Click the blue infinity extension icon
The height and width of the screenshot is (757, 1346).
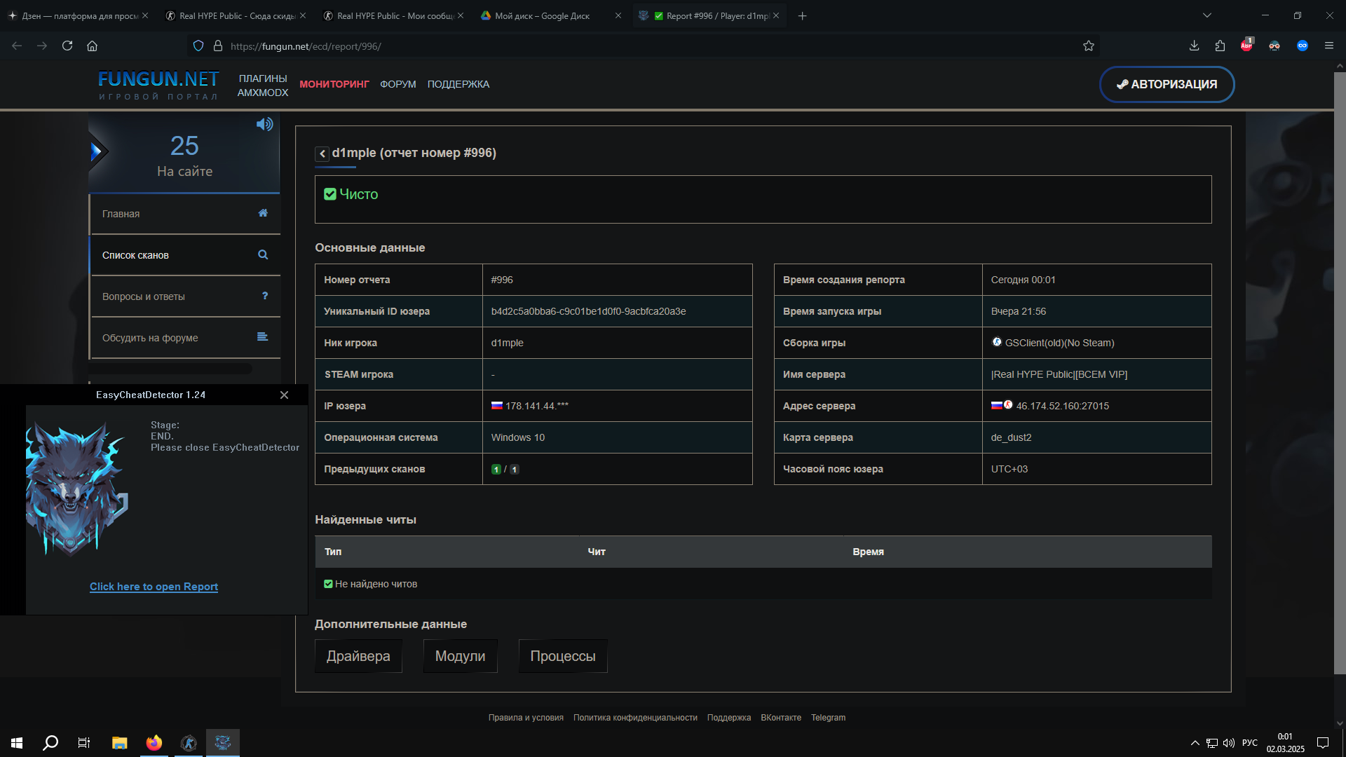tap(1303, 46)
